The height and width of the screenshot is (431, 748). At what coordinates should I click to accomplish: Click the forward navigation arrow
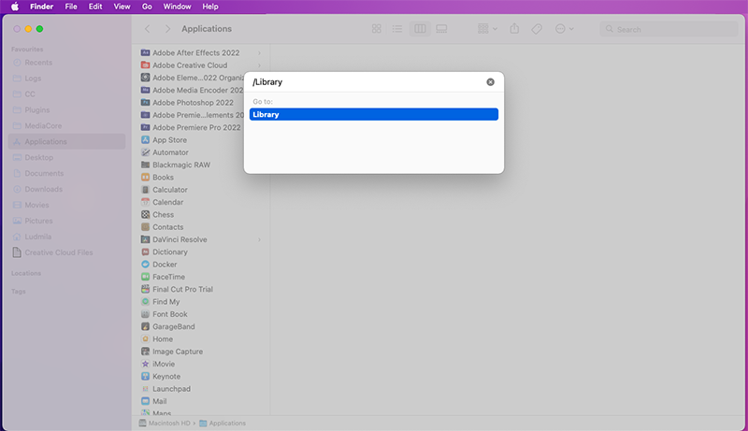coord(167,29)
